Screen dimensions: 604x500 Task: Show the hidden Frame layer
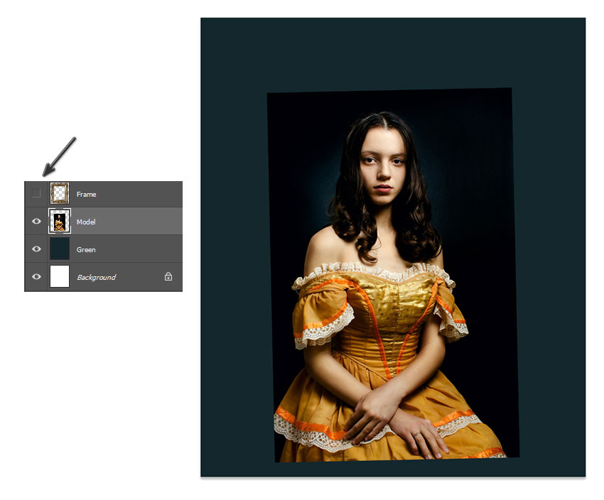[37, 192]
